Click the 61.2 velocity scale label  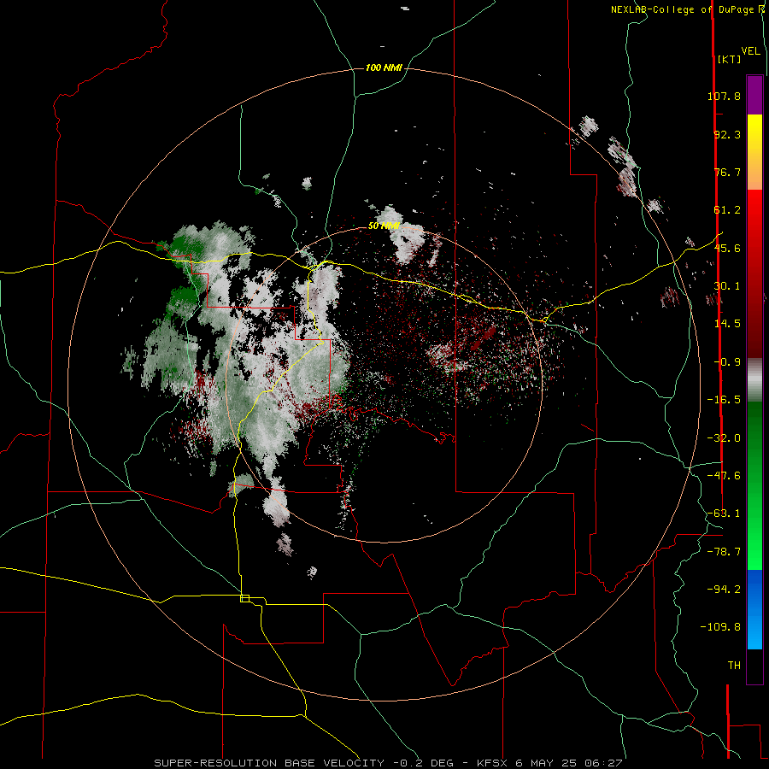pyautogui.click(x=727, y=210)
